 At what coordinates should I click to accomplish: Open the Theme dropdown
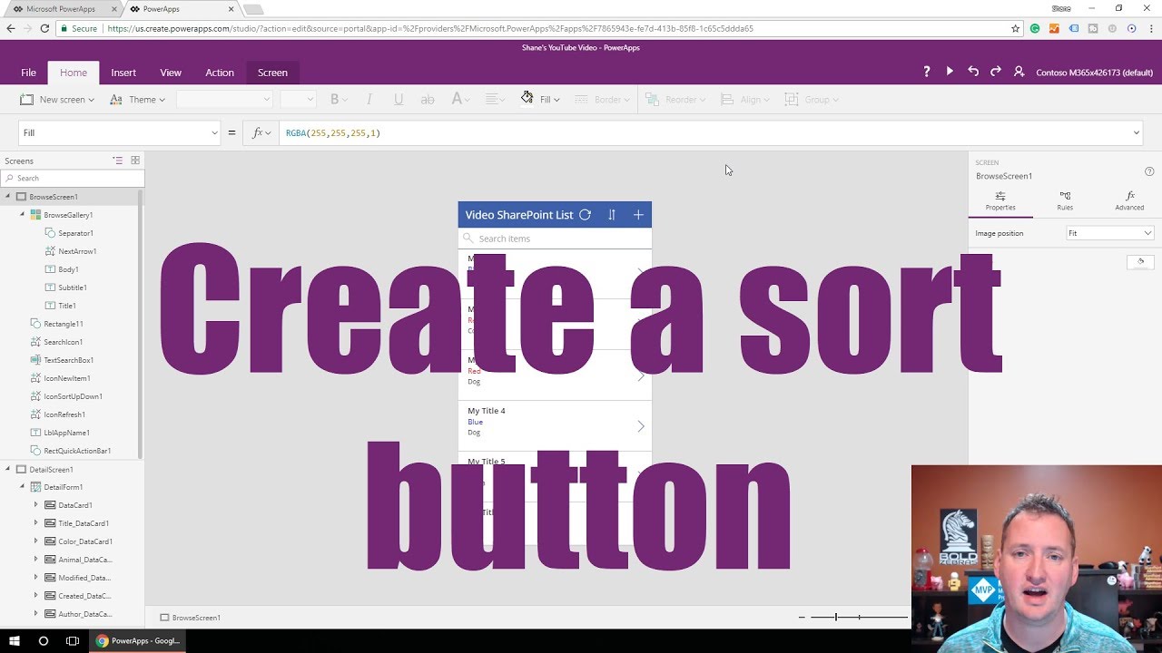click(x=137, y=99)
